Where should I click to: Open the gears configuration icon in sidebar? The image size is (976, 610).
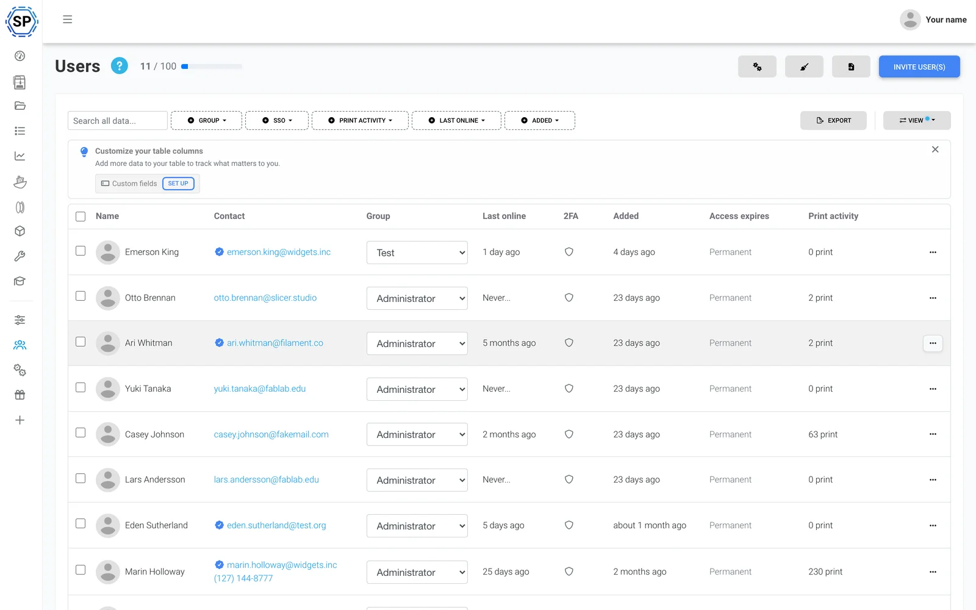(x=20, y=370)
